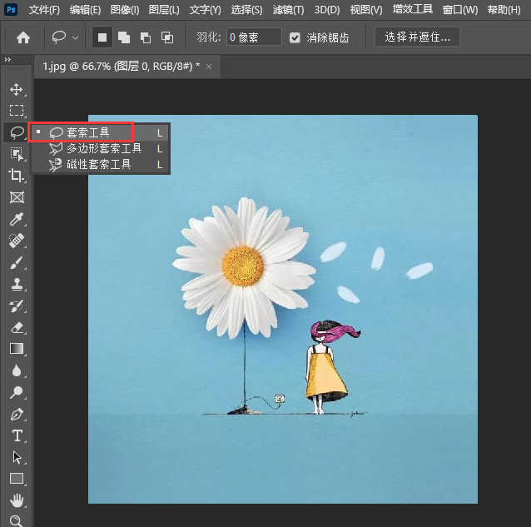Pick the Eyedropper tool
This screenshot has height=527, width=531.
coord(16,219)
